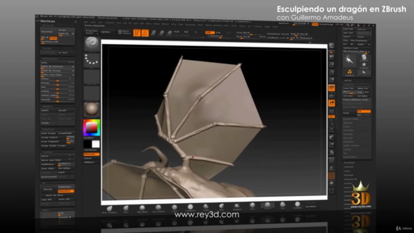Screen dimensions: 414x233
Task: Select the white main color swatch
Action: pyautogui.click(x=96, y=144)
